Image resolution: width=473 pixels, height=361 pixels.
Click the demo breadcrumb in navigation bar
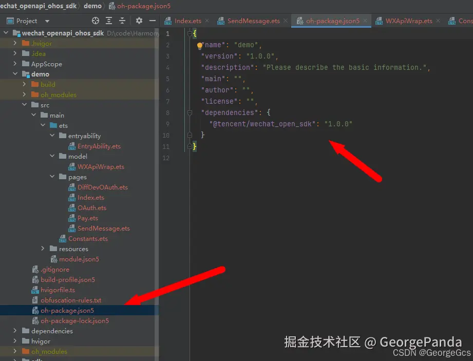[92, 6]
